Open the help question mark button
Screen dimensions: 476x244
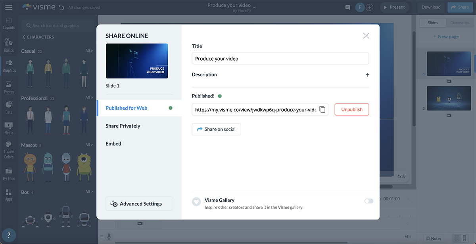coord(9,235)
